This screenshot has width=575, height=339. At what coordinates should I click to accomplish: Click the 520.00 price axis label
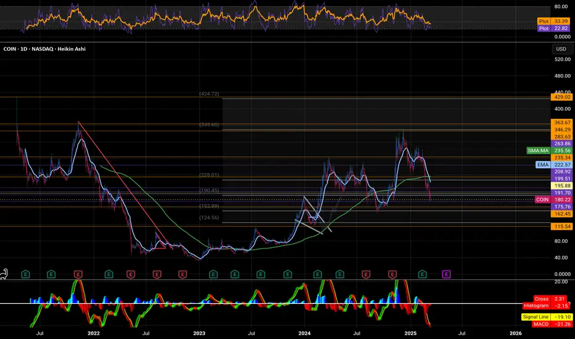click(563, 59)
